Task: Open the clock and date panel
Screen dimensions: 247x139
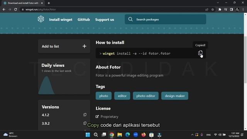Action: [x=234, y=135]
